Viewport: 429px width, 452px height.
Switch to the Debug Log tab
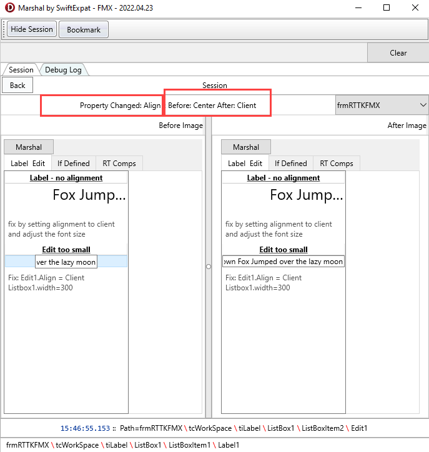63,70
